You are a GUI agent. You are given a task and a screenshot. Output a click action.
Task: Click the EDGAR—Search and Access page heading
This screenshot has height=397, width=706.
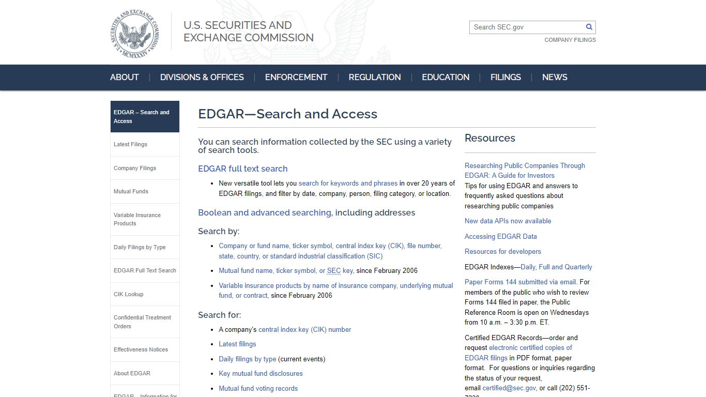288,114
